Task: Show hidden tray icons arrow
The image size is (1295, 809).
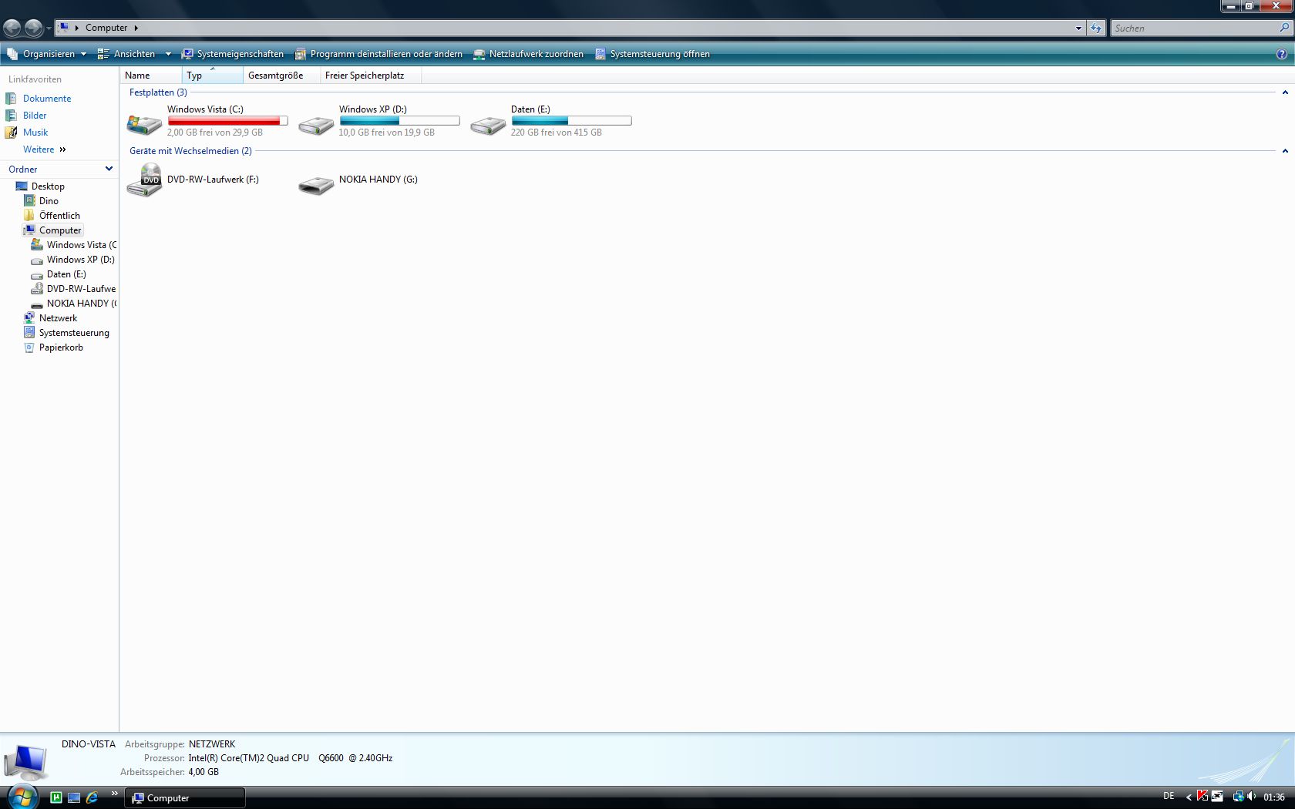Action: pyautogui.click(x=1189, y=797)
